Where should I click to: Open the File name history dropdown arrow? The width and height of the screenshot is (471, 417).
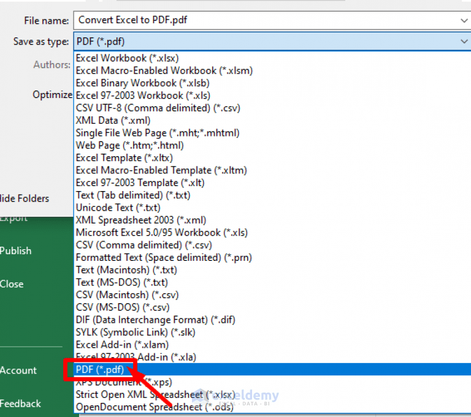(x=464, y=20)
